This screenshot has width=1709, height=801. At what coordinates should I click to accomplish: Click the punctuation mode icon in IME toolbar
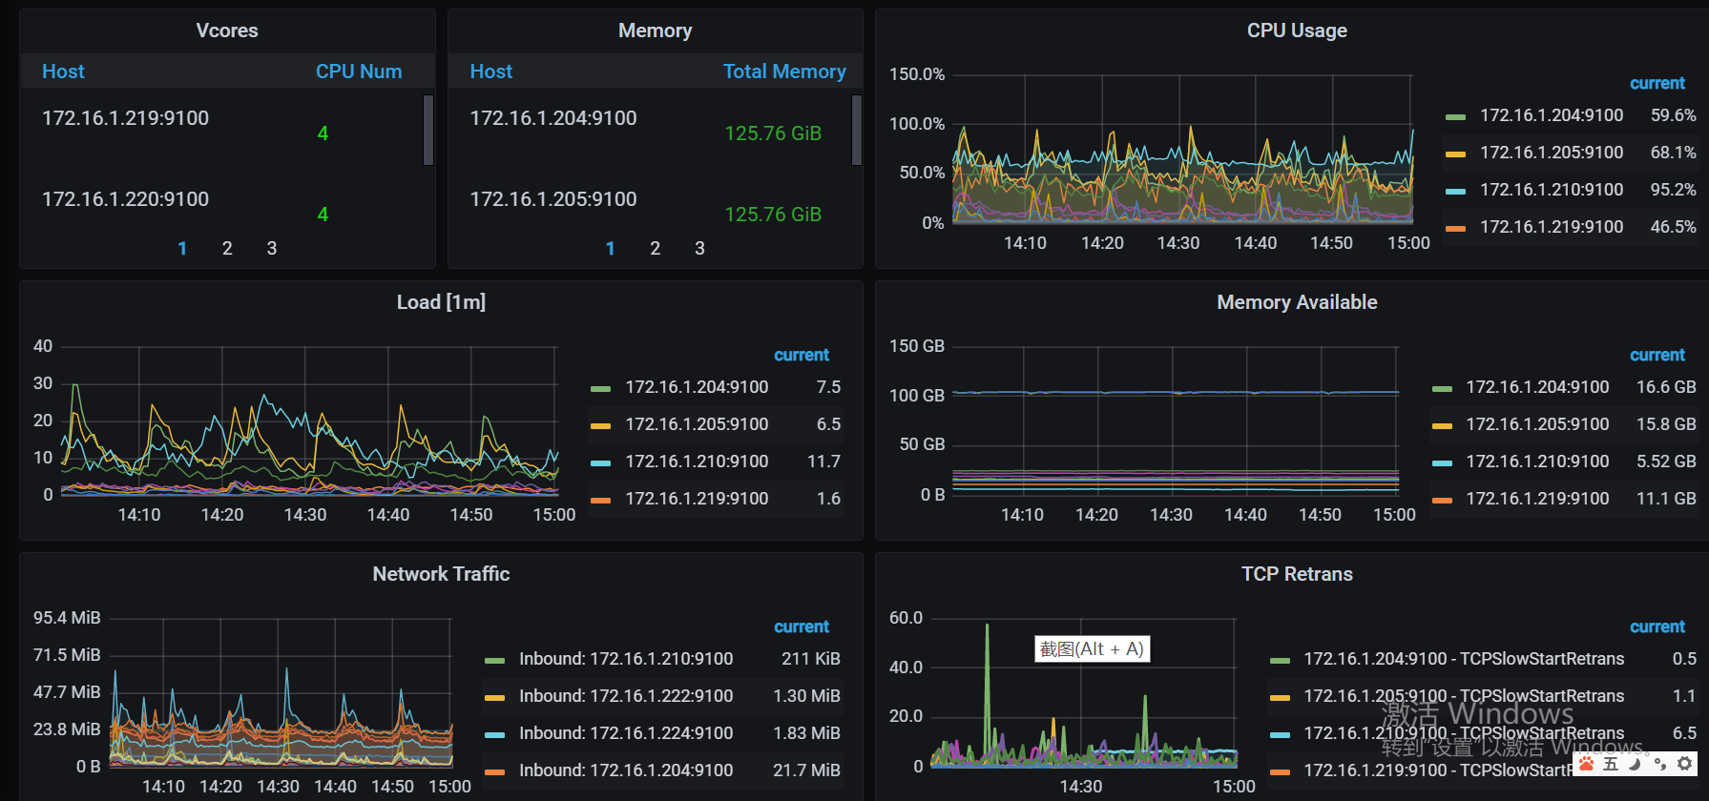pos(1660,764)
